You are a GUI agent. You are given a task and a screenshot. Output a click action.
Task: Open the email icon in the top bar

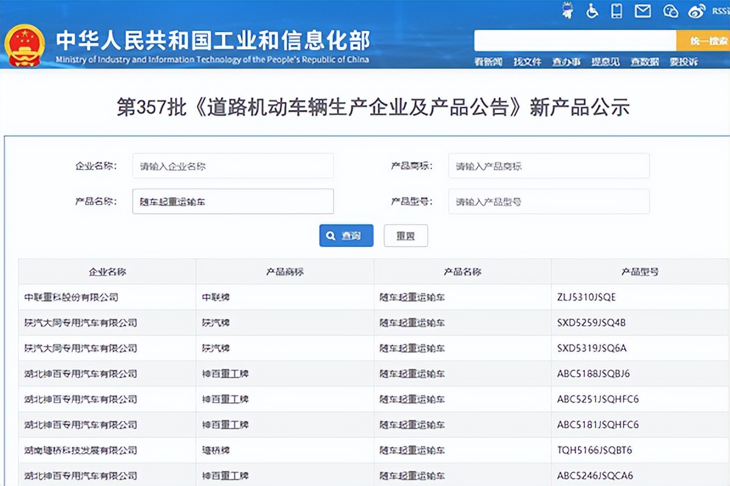(642, 10)
